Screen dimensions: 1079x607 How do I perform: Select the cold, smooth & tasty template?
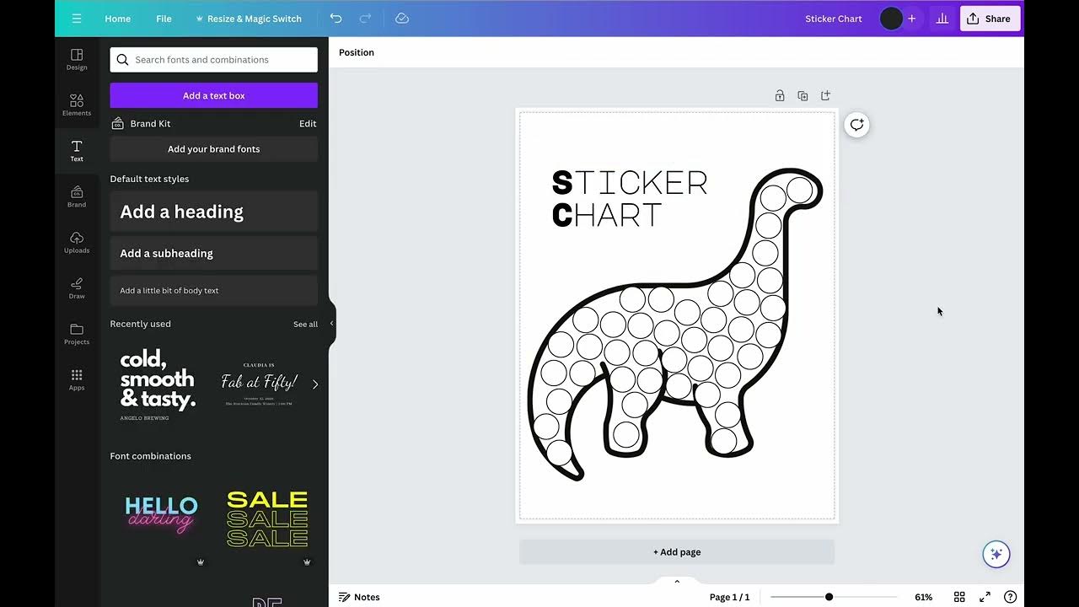pyautogui.click(x=158, y=384)
